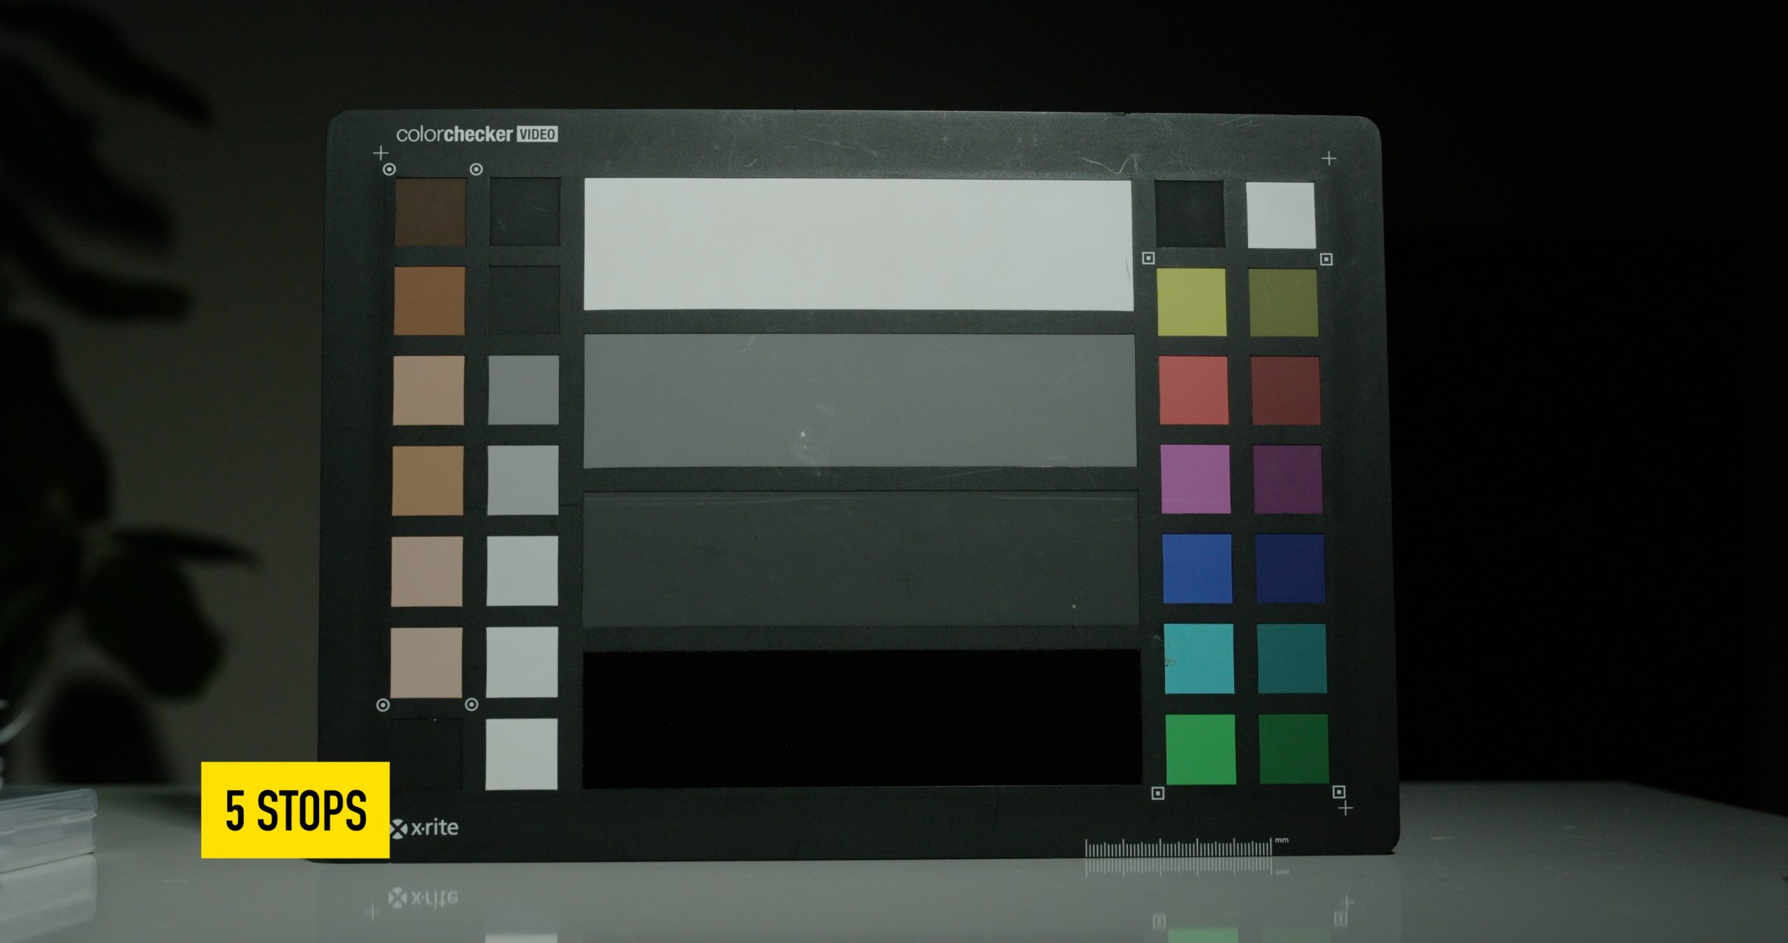Click the dark purple color patch
1788x943 pixels.
coord(1287,479)
